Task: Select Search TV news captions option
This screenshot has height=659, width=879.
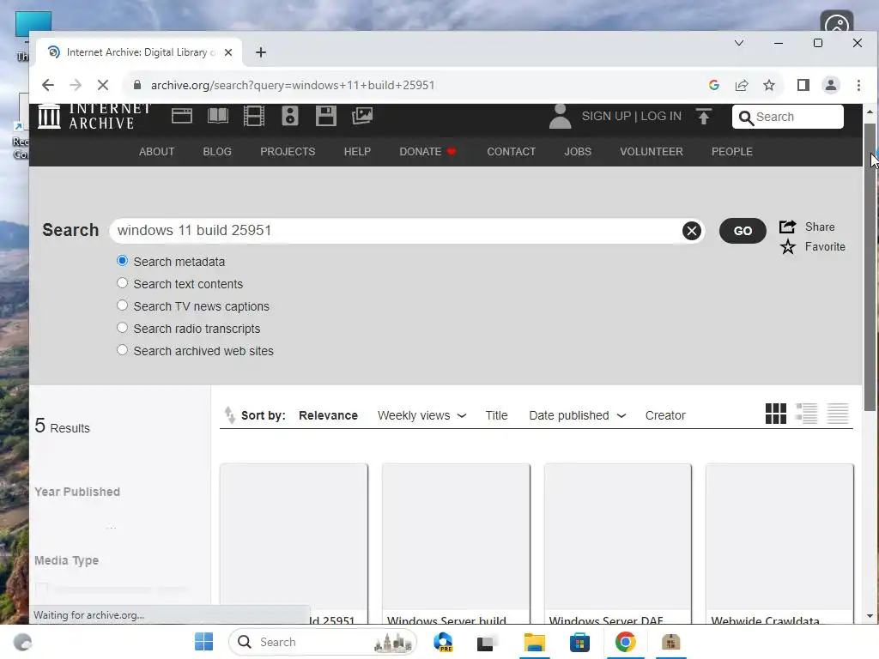Action: (122, 305)
